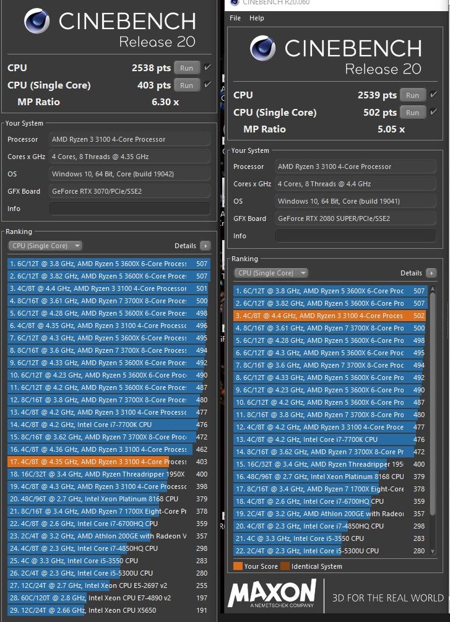Image resolution: width=450 pixels, height=622 pixels.
Task: Expand ranking Details arrow in right window
Action: pos(431,274)
